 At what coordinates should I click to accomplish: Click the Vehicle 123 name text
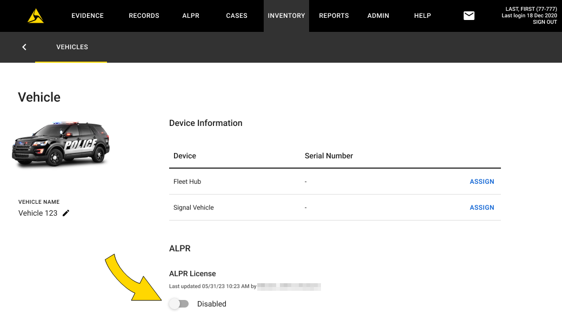click(38, 213)
